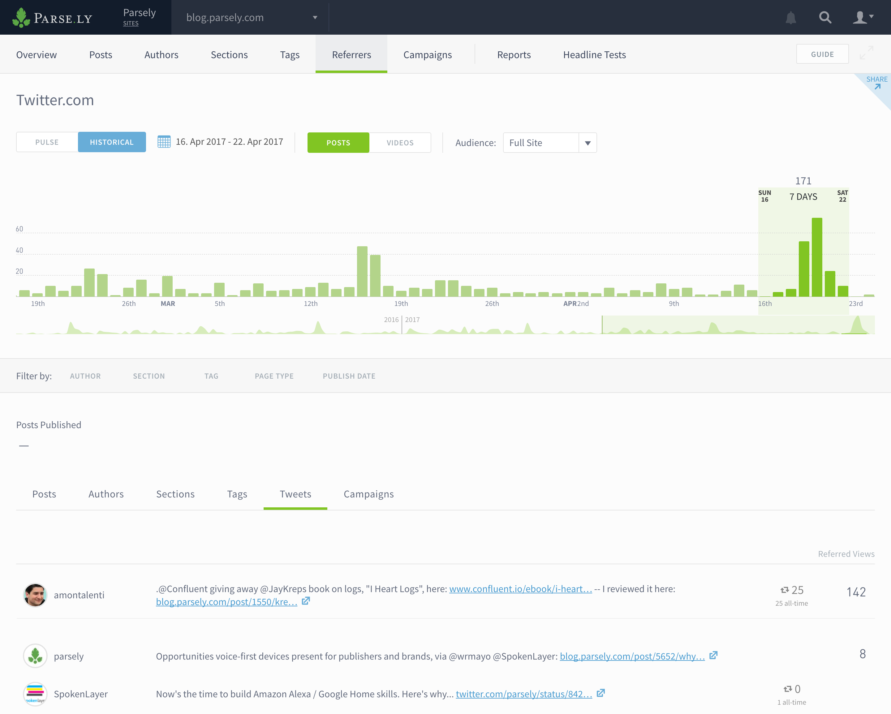Click the highlighted mini-timeline range selector
The image size is (891, 714).
point(738,325)
